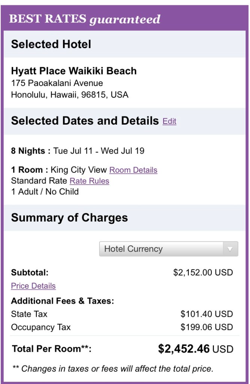
Task: Open the Price Details link
Action: coord(33,286)
